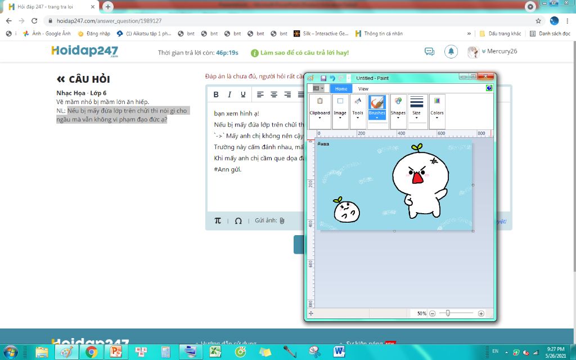Open a new Chrome tab
The image size is (576, 360).
108,7
